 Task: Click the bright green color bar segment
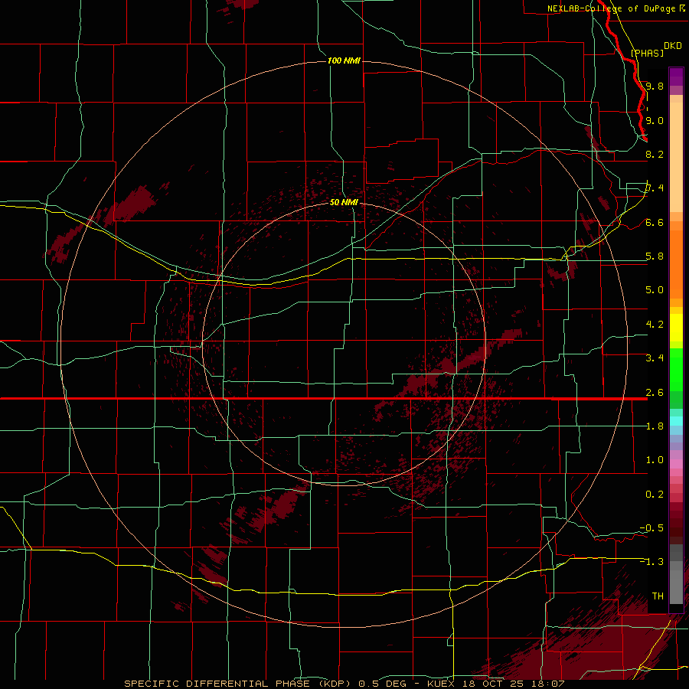click(676, 370)
